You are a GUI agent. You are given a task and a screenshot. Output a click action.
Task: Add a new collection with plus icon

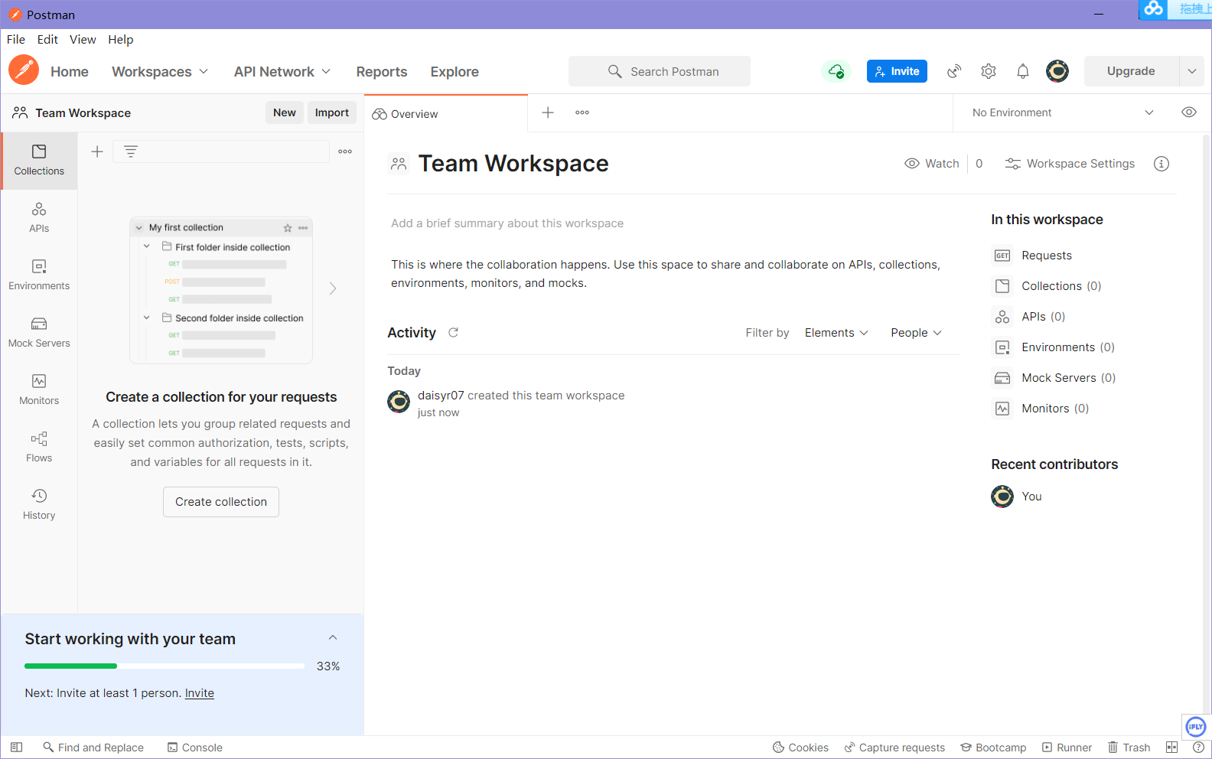pyautogui.click(x=97, y=151)
